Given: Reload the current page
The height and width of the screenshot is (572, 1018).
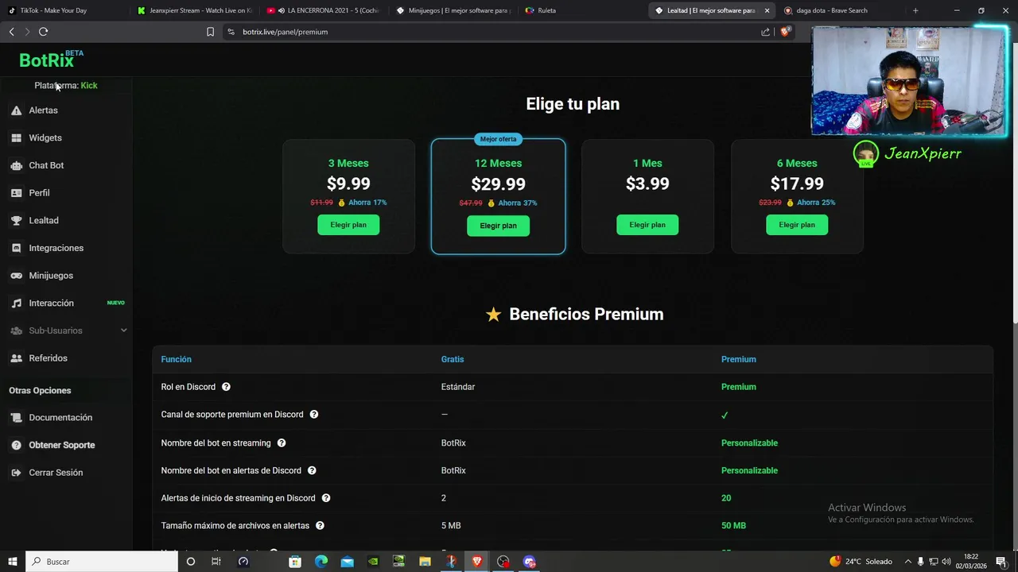Looking at the screenshot, I should coord(43,32).
